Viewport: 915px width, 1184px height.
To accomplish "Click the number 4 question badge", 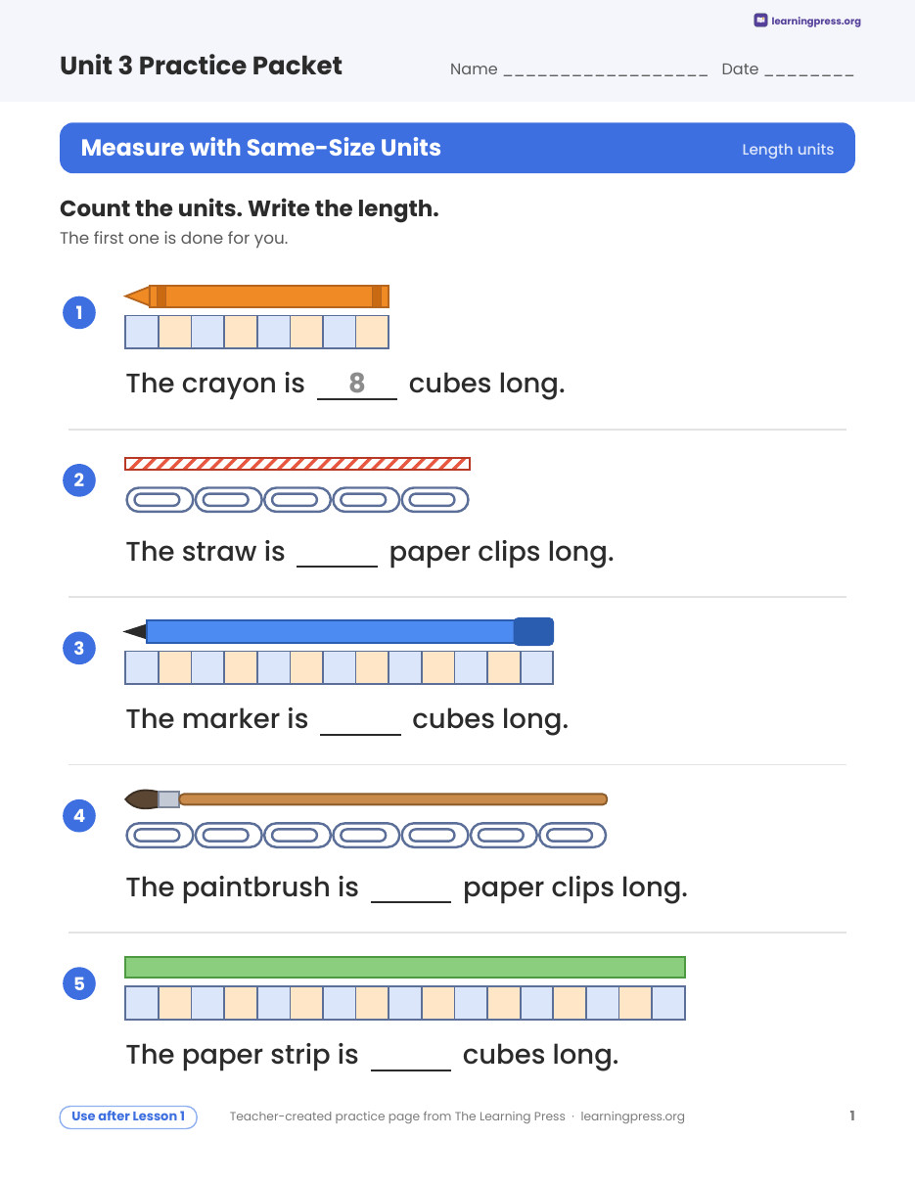I will pyautogui.click(x=79, y=816).
